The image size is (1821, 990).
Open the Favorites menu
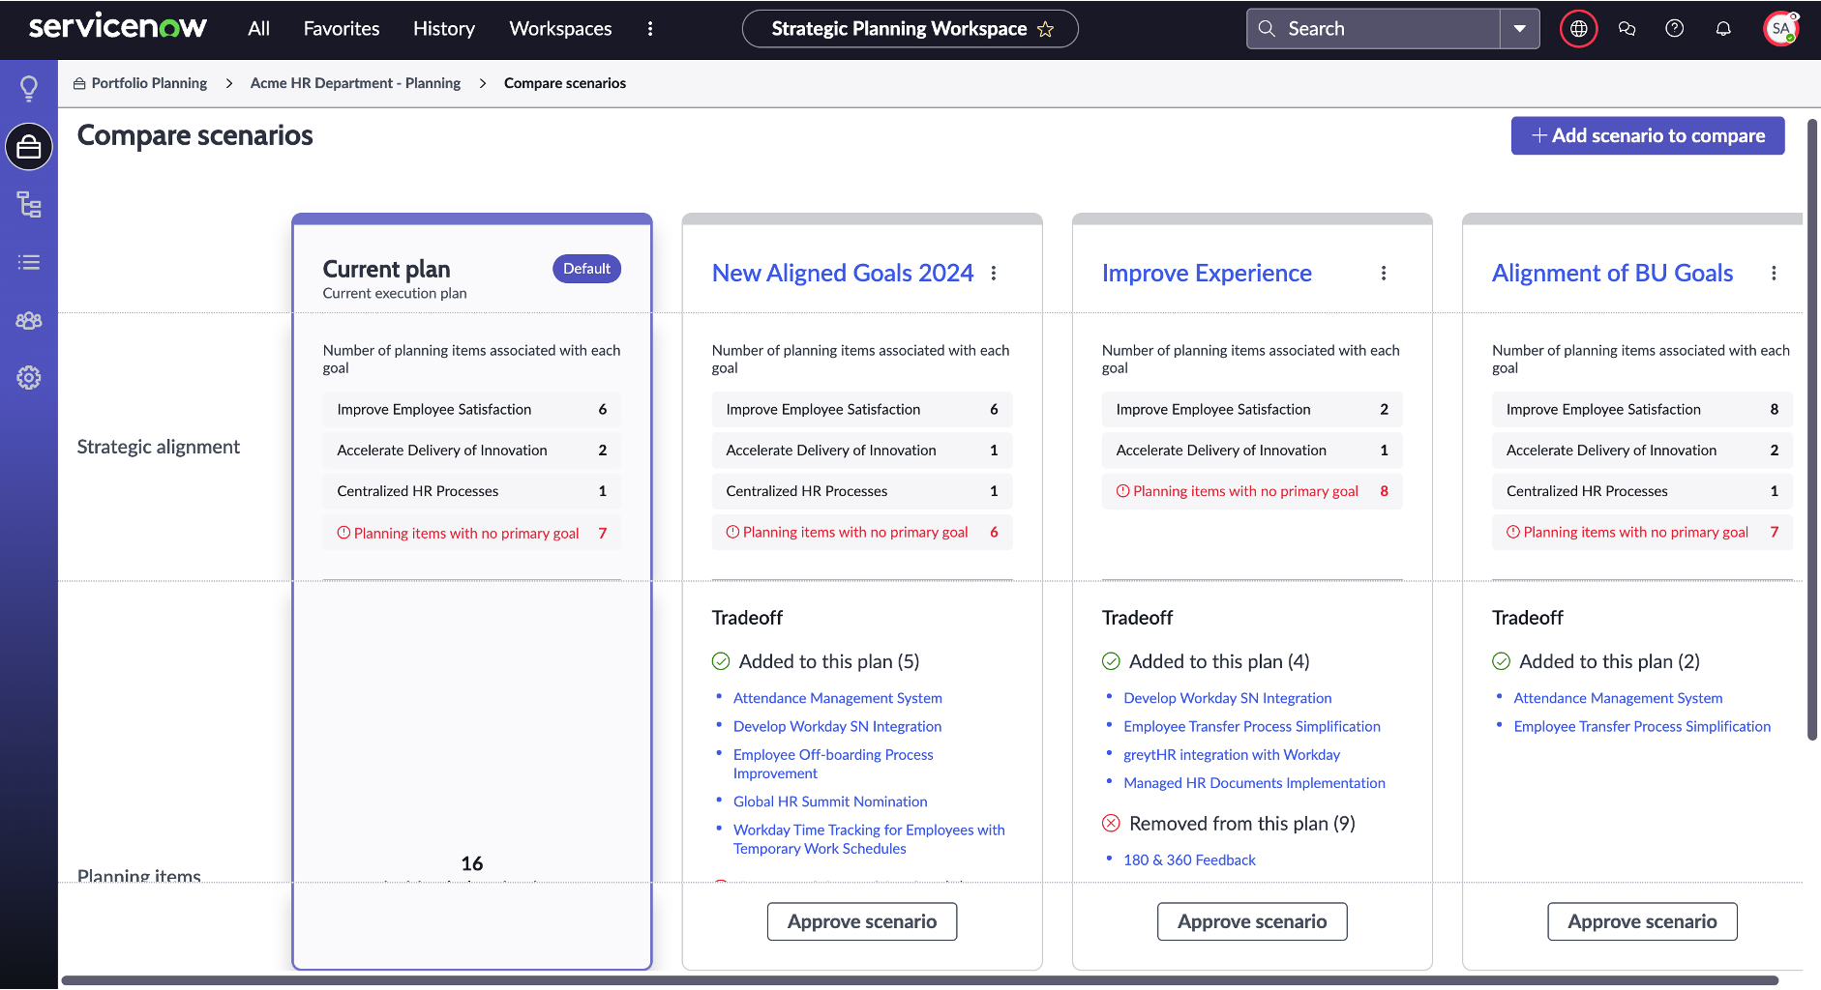pos(342,29)
